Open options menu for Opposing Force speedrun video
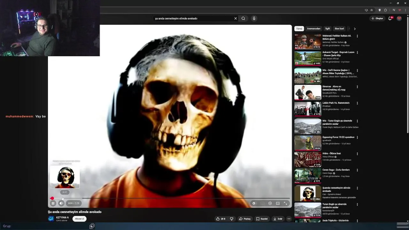409x230 pixels. coord(357,137)
